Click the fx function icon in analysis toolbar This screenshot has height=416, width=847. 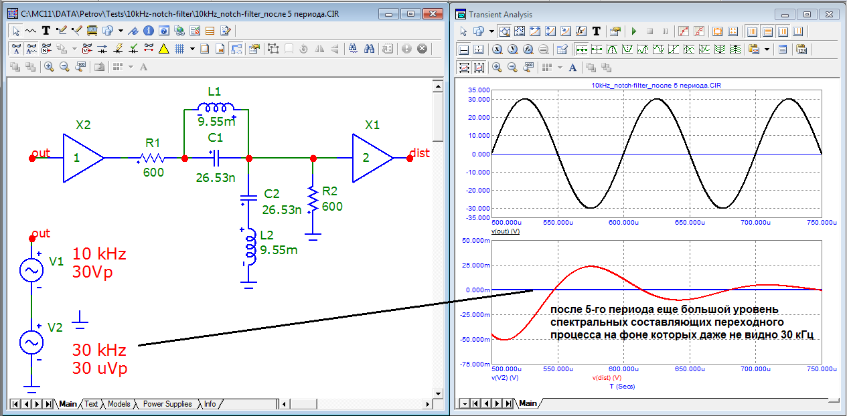click(581, 31)
